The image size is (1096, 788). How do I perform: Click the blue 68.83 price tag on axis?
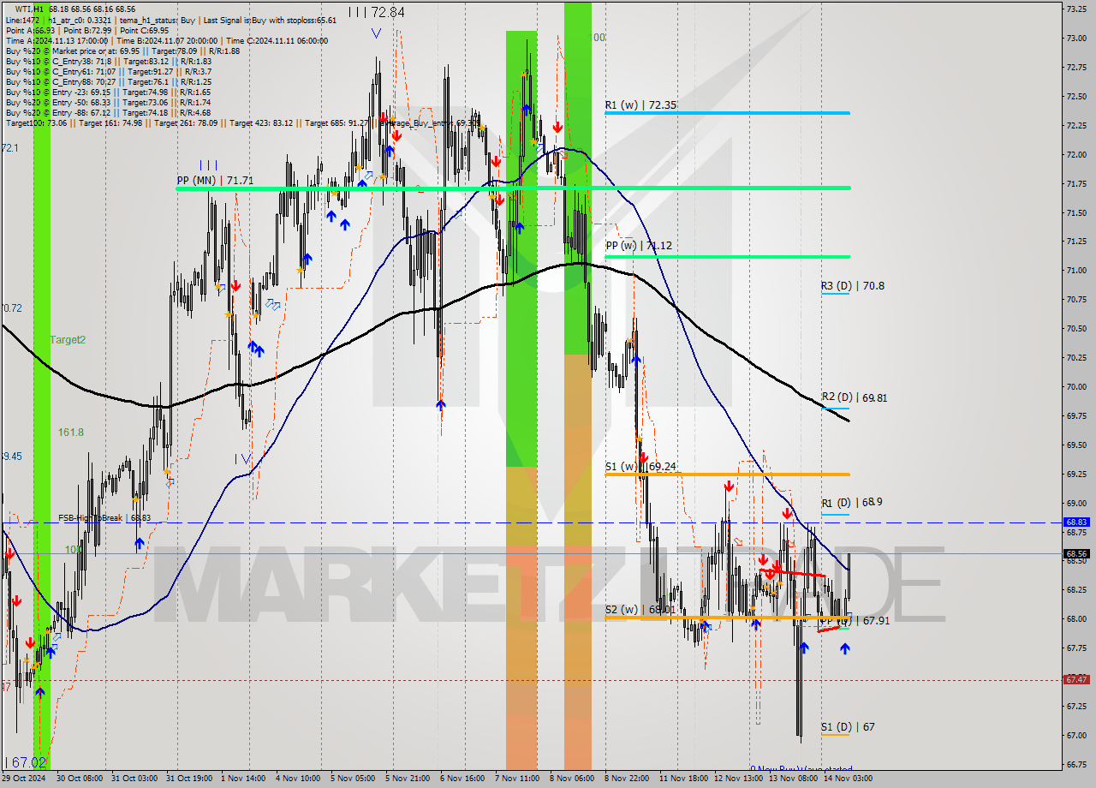[1076, 522]
